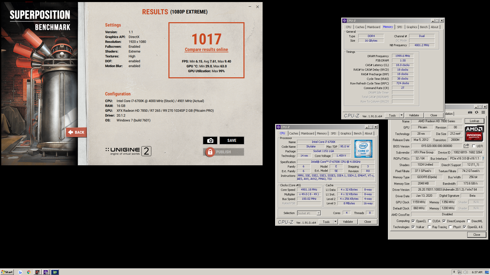Click the AMD Radeon Graphics logo
This screenshot has height=275, width=490.
(x=474, y=133)
